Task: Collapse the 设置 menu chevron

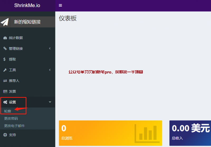Action: coord(50,102)
